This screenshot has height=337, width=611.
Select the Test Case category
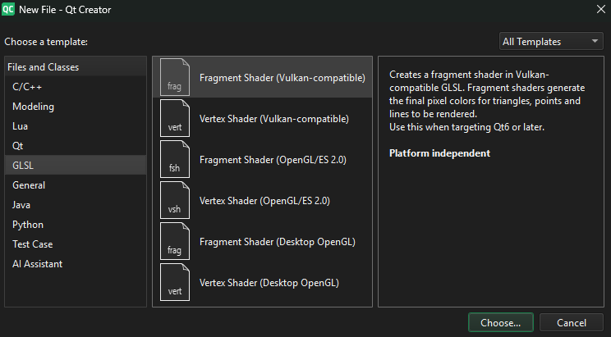coord(76,244)
